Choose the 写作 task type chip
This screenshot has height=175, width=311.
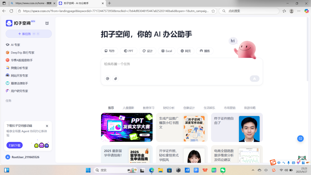pyautogui.click(x=109, y=51)
